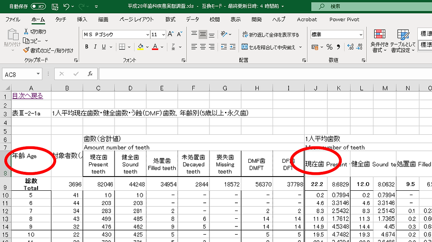Click the Name Box showing AC8
432x242 pixels.
[22, 74]
